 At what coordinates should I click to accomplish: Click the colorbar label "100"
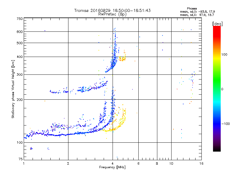tap(224, 55)
